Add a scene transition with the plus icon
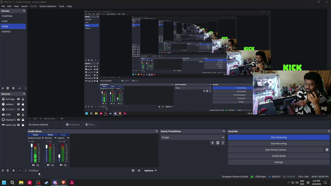Screen dimensions: 331x186 (213, 143)
